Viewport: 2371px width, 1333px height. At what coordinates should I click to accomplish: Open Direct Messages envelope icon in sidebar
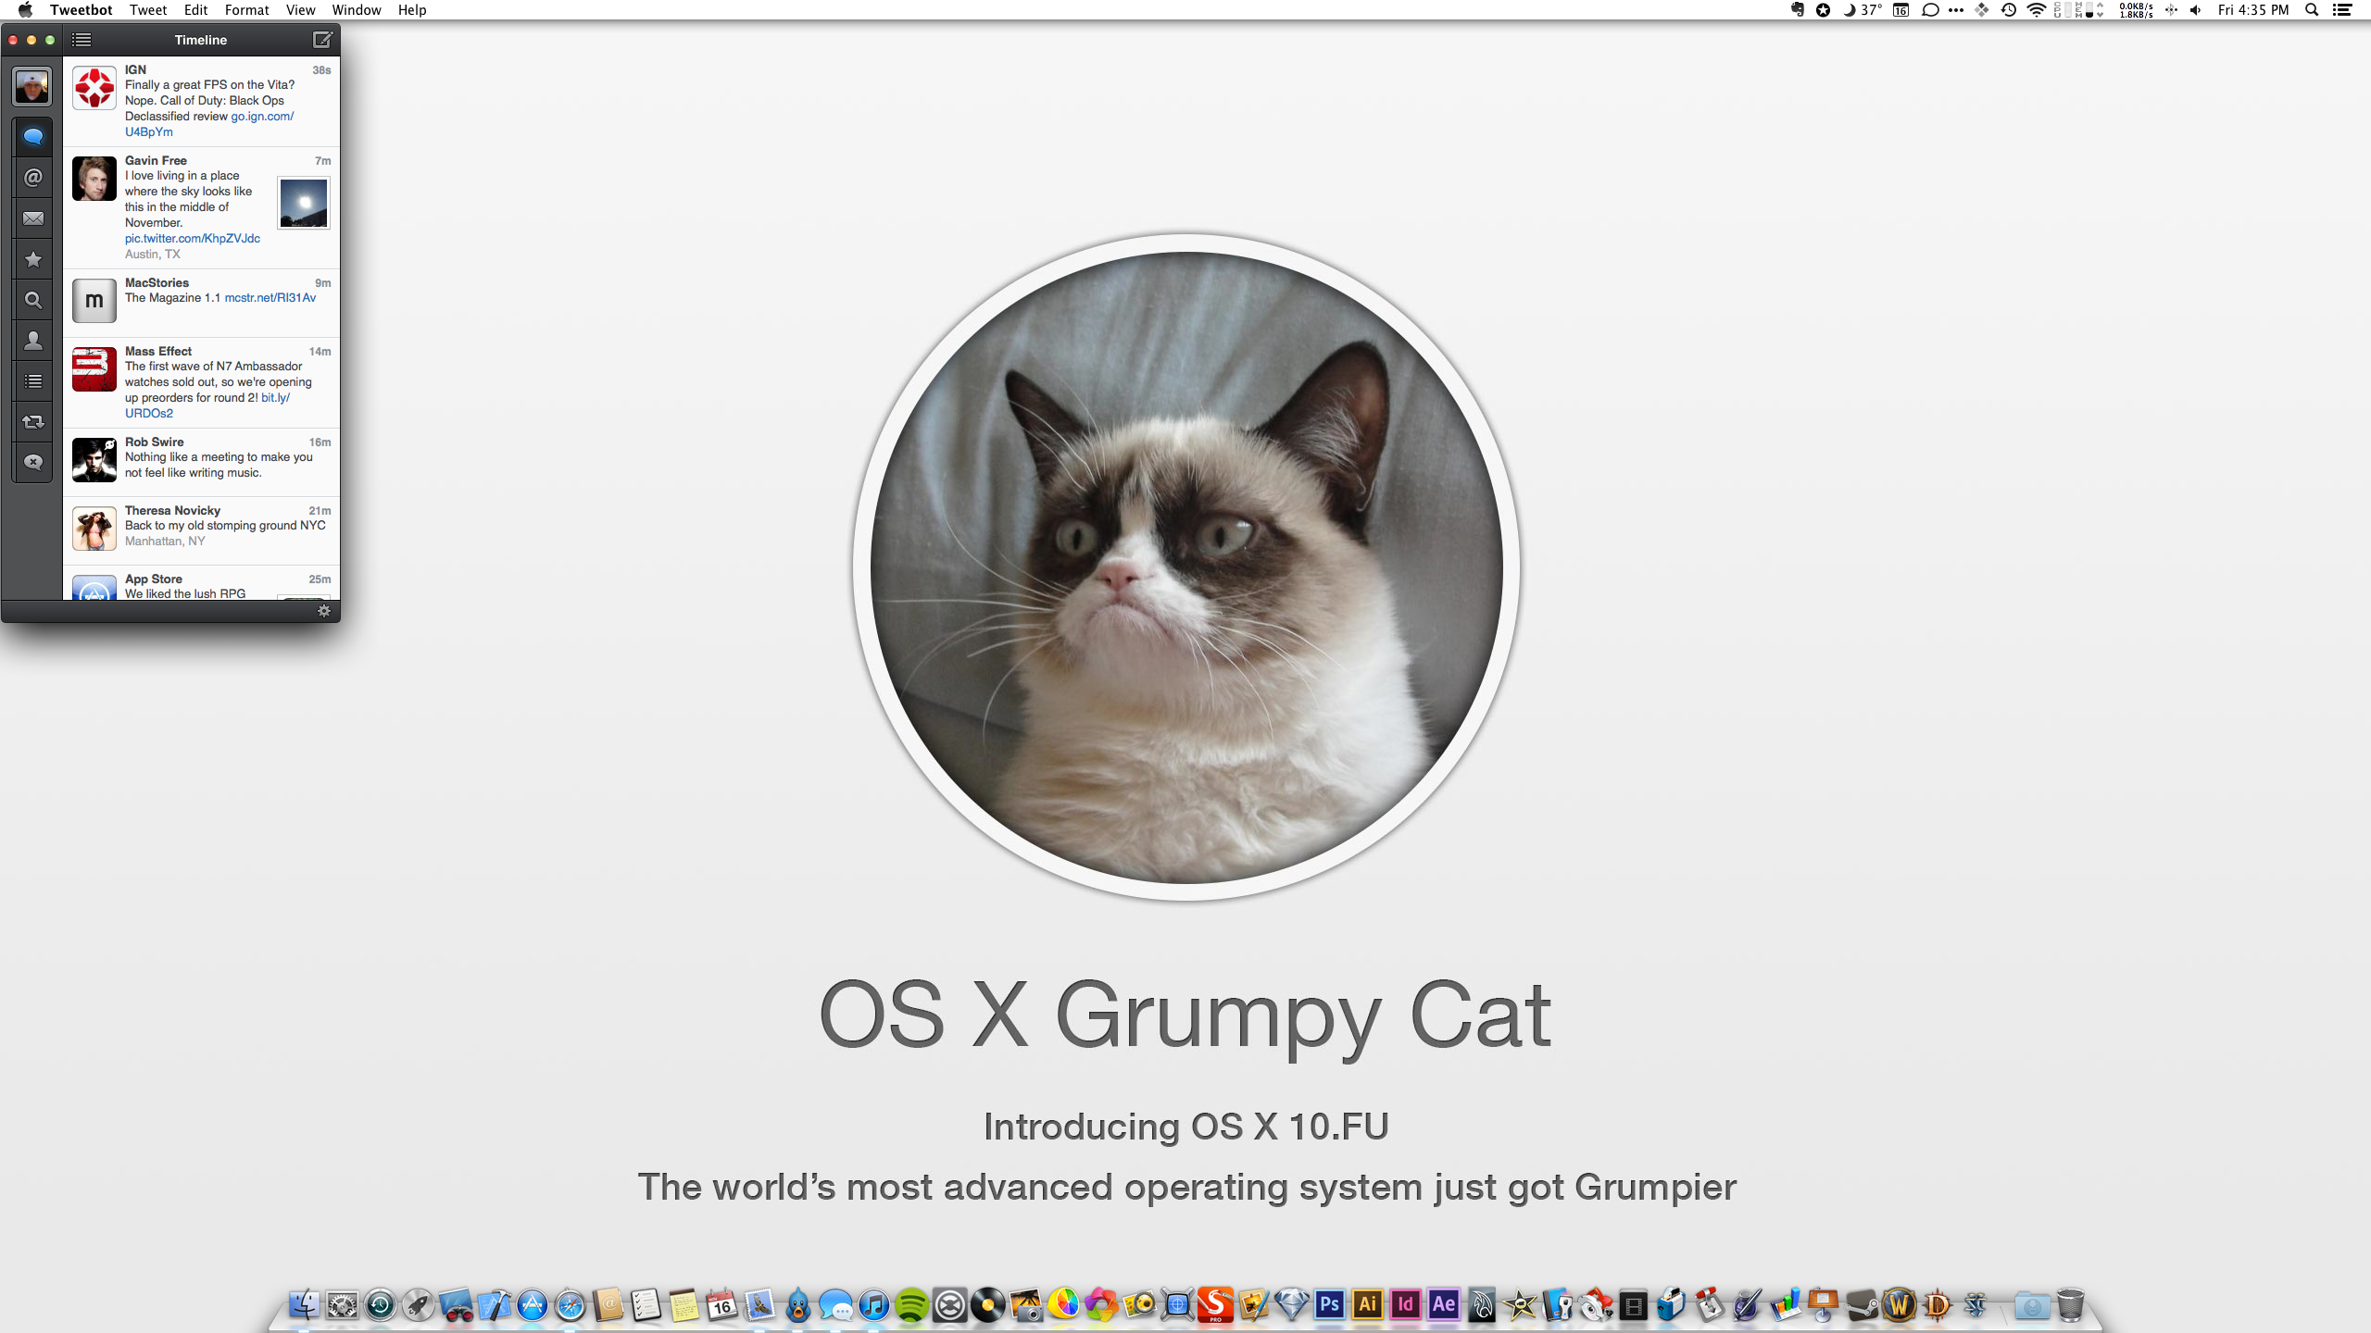pos(33,218)
